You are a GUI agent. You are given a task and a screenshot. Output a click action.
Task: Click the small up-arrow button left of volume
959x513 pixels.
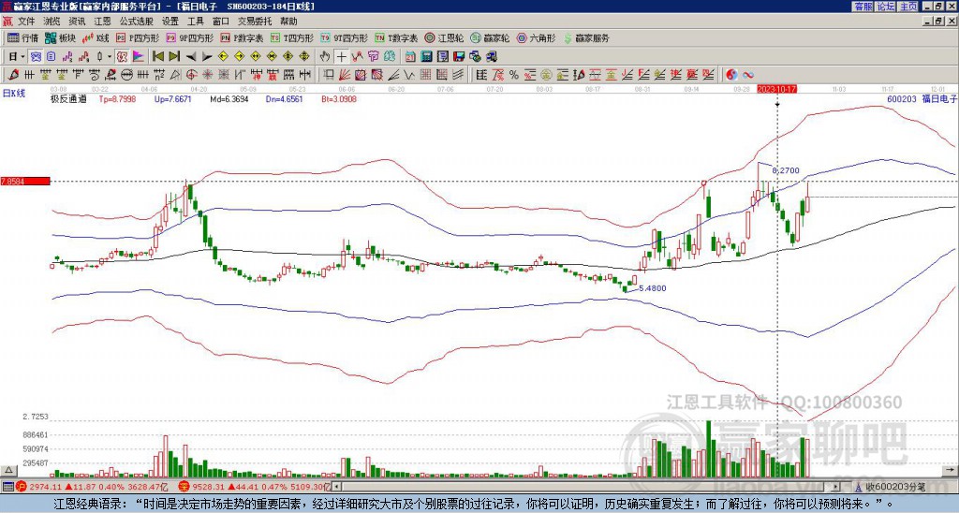pos(8,471)
